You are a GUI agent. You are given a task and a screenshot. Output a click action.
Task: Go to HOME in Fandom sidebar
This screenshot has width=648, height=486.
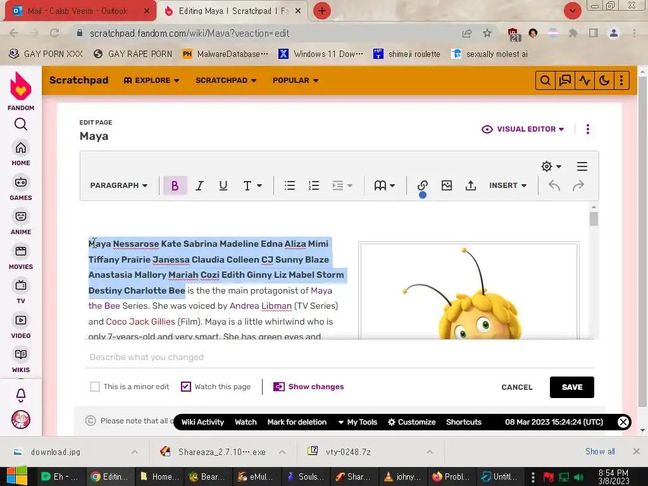pos(21,154)
